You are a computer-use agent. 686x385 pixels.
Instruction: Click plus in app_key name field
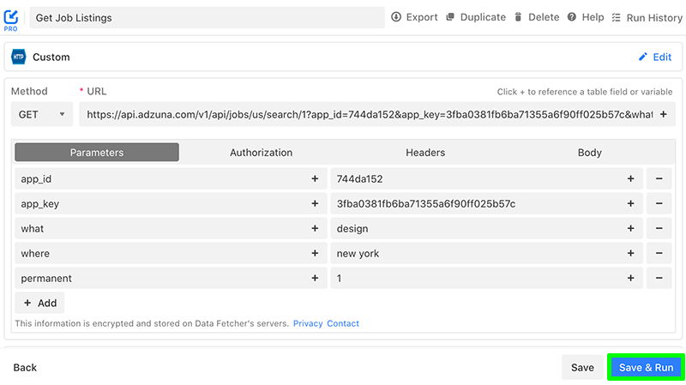click(x=315, y=203)
